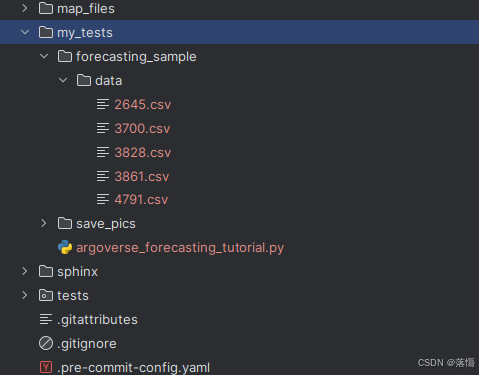Select the 3700.csv file
Screen dimensions: 479x375
tap(142, 129)
